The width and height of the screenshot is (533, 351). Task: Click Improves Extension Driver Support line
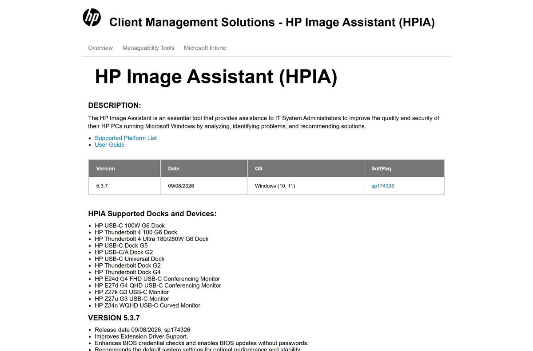coord(141,336)
